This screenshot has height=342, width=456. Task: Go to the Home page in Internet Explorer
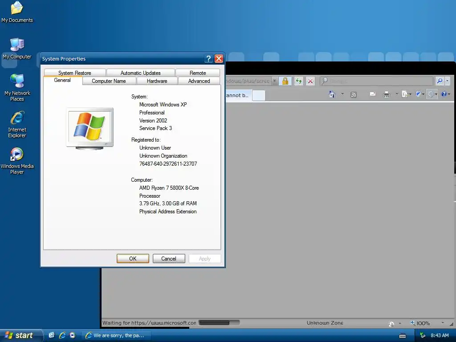(x=332, y=94)
